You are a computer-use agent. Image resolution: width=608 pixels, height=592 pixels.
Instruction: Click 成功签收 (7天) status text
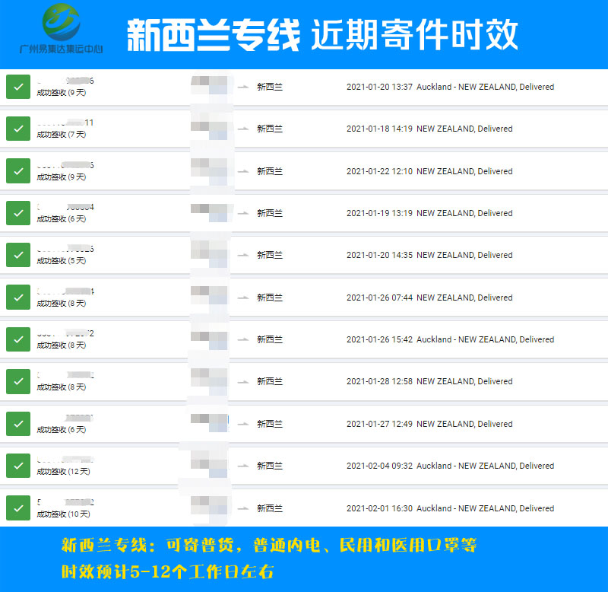click(62, 135)
